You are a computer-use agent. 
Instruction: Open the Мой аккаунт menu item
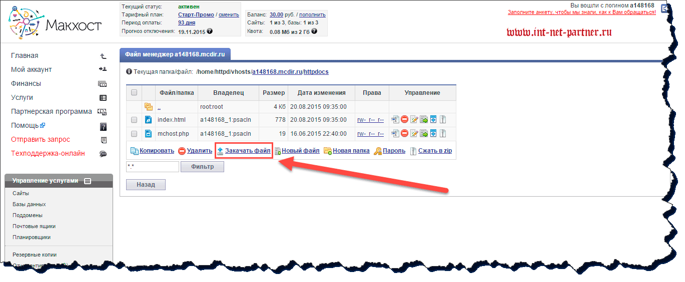click(32, 70)
